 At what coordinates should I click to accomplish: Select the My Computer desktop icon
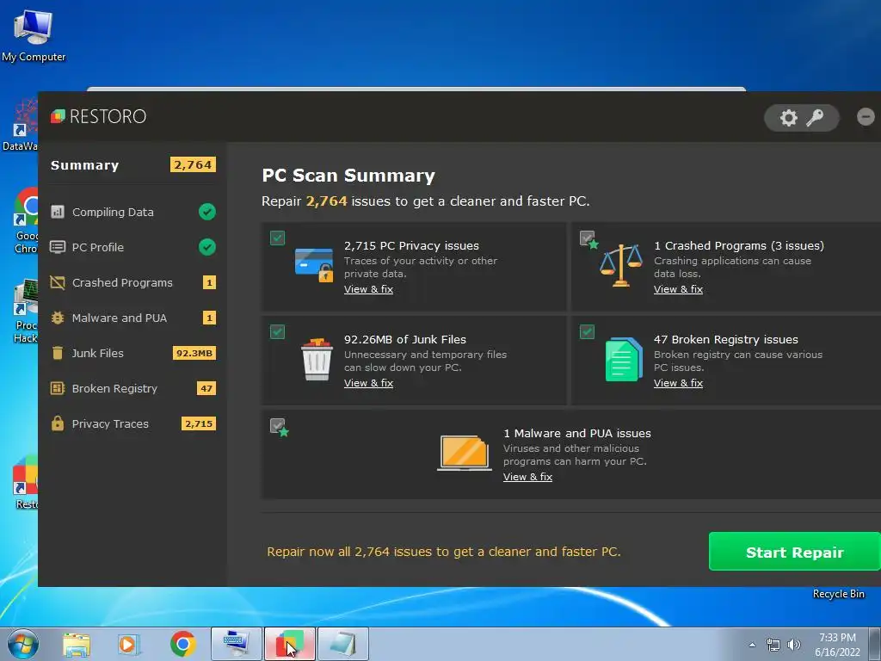34,34
